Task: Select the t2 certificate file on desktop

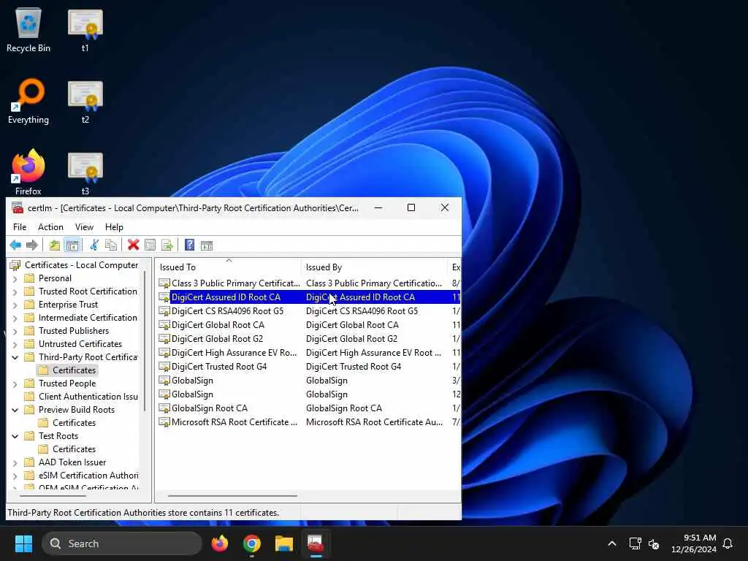Action: pos(85,101)
